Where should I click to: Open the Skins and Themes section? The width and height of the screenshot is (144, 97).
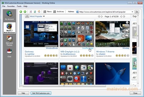9,41
